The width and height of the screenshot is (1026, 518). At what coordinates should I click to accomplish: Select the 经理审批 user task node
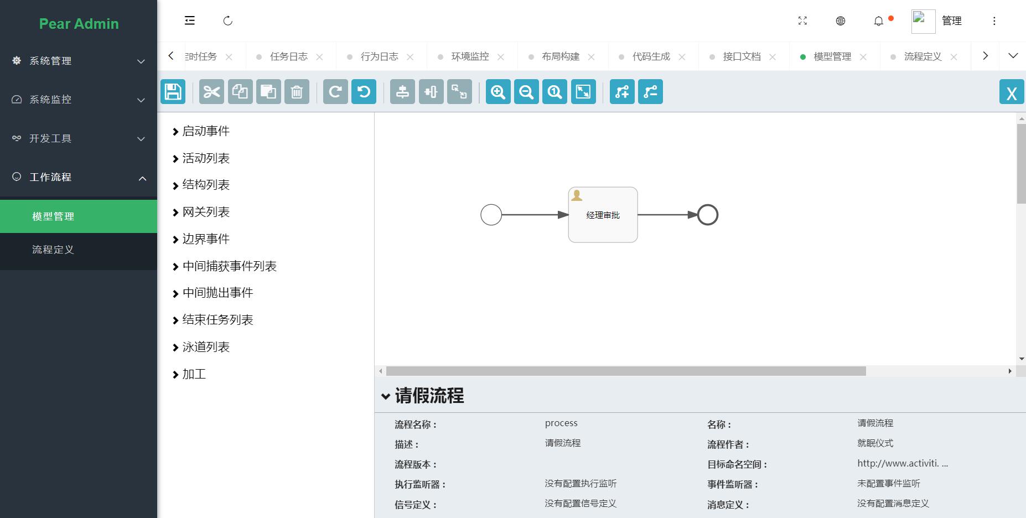[603, 215]
